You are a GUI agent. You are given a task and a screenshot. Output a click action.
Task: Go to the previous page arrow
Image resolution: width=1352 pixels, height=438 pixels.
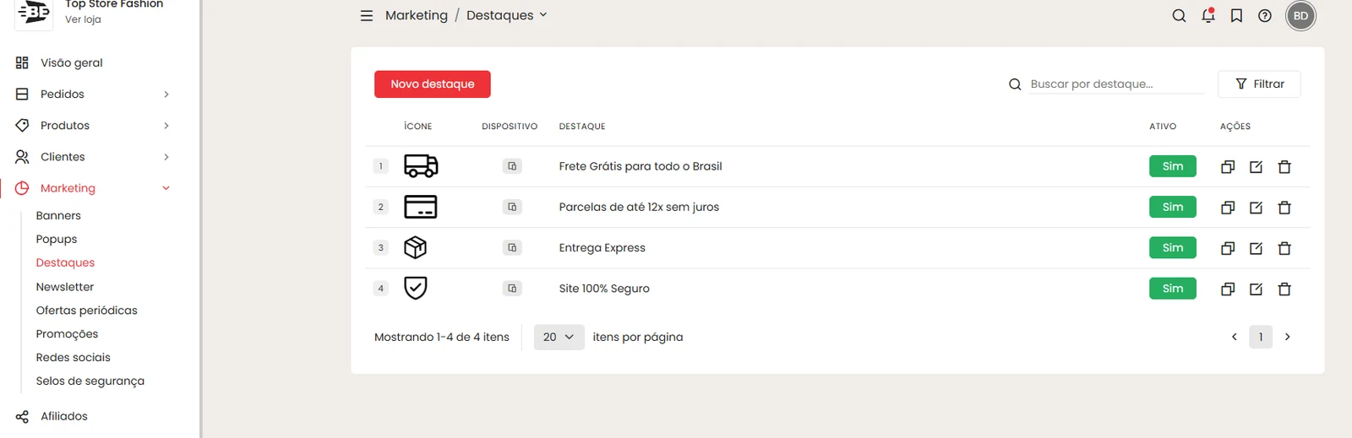point(1234,337)
